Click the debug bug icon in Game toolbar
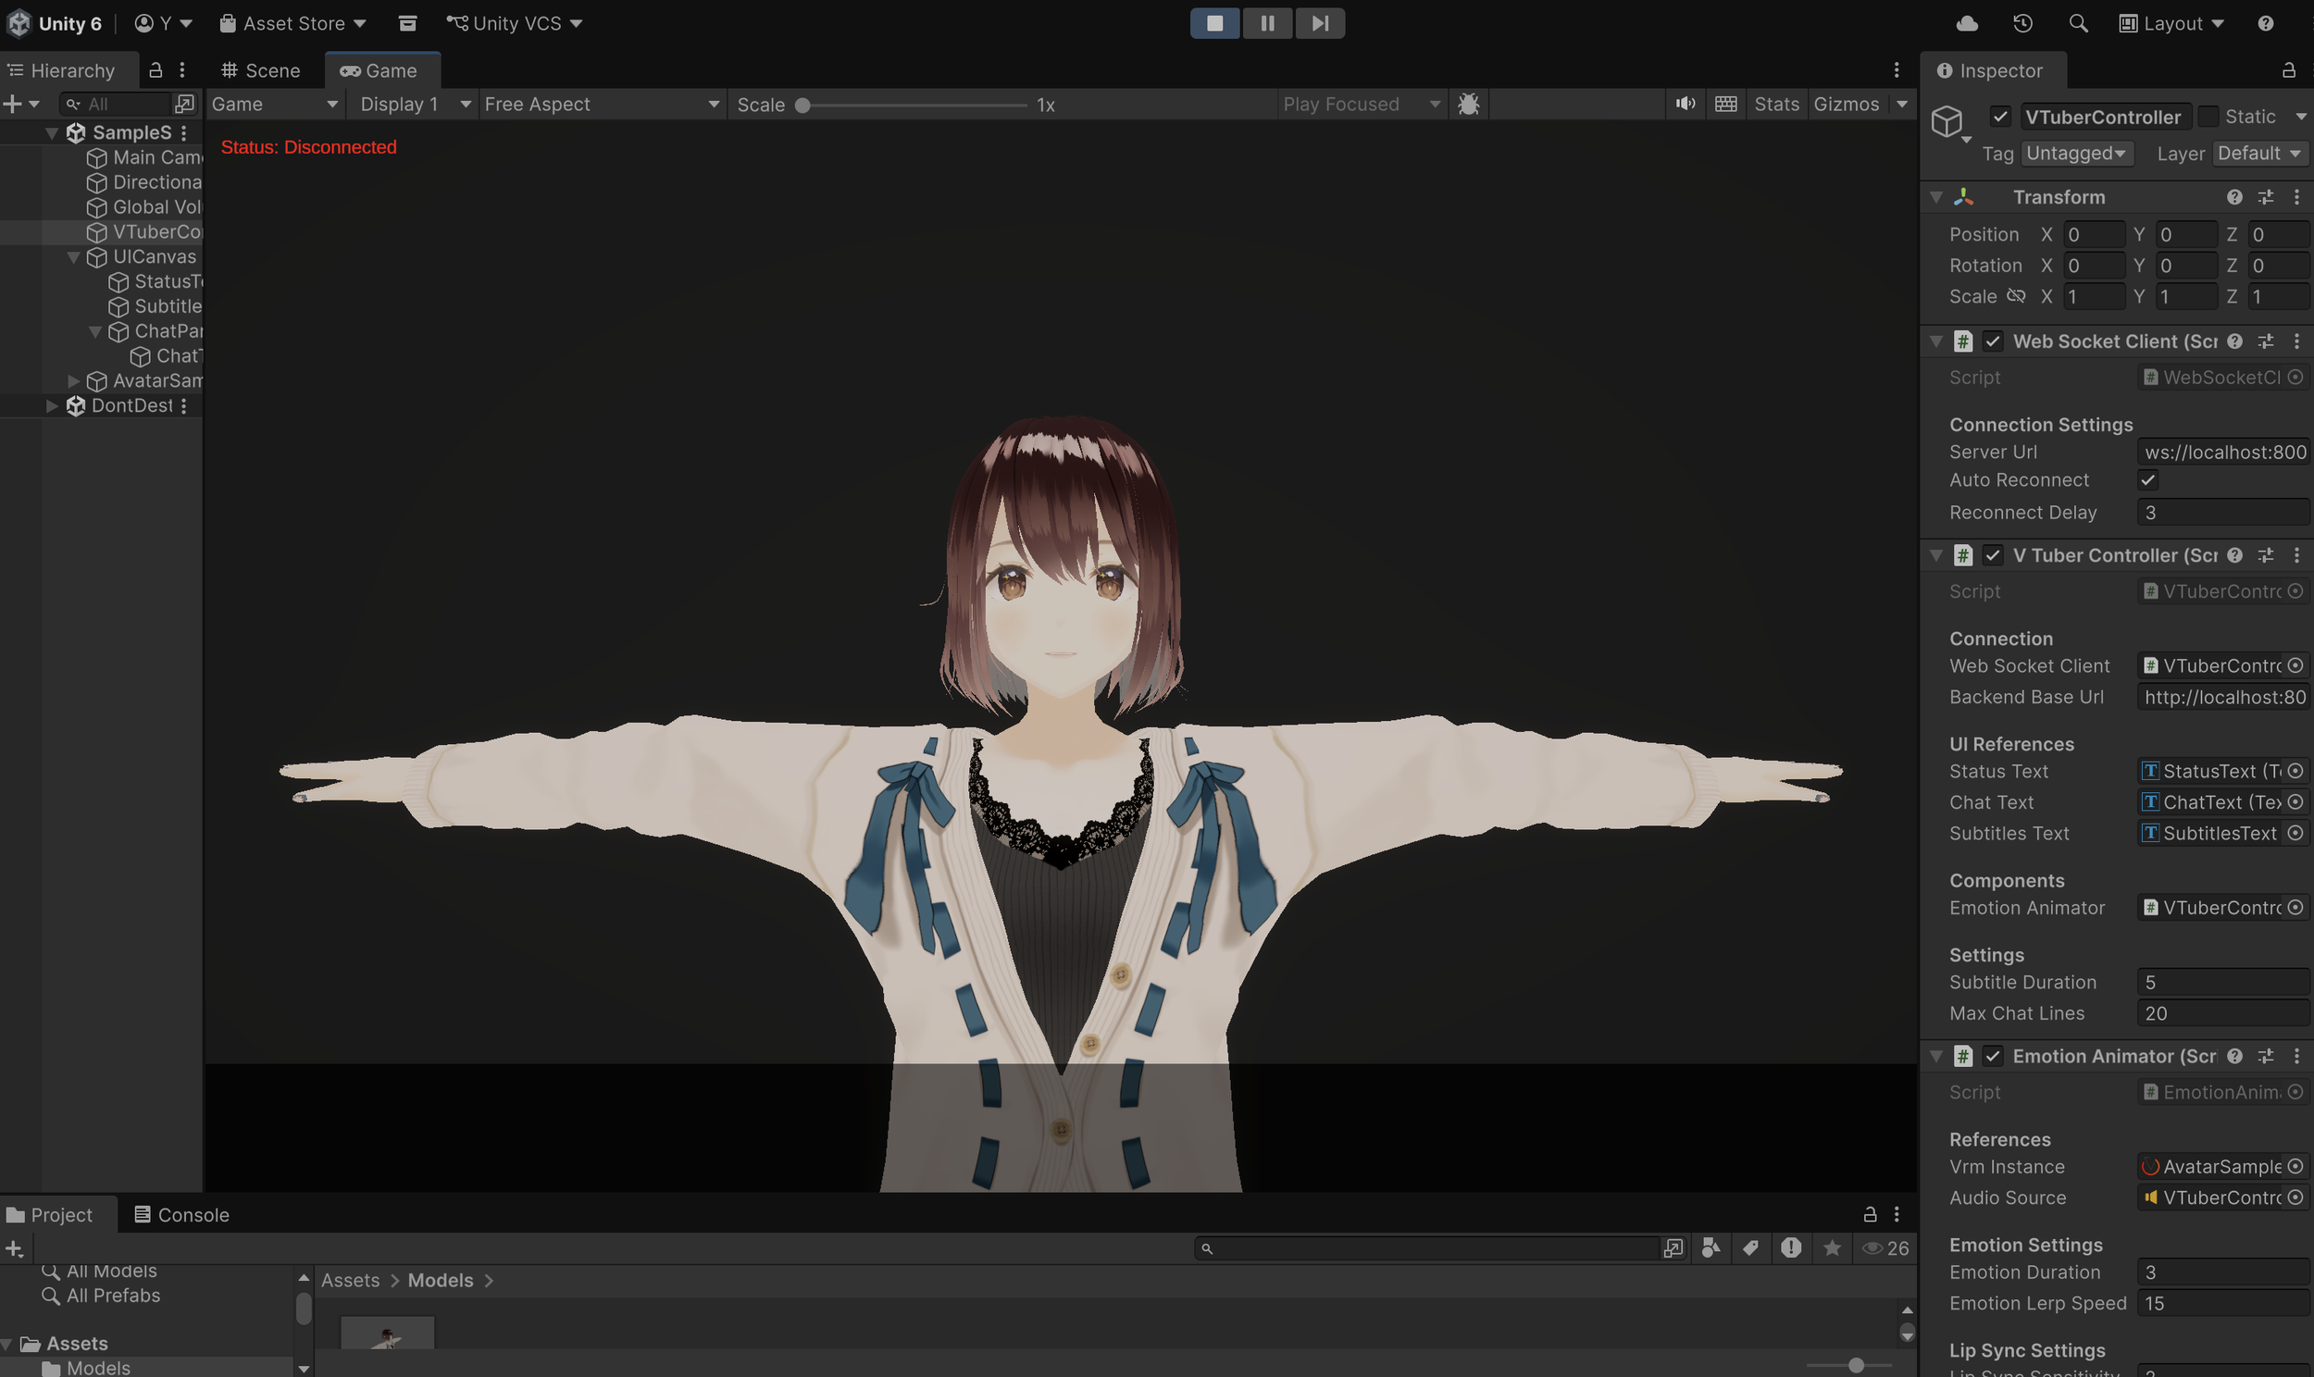This screenshot has width=2314, height=1377. (1468, 104)
